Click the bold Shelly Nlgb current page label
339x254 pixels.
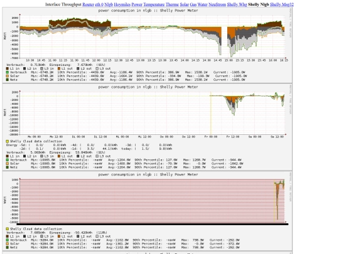coord(259,4)
